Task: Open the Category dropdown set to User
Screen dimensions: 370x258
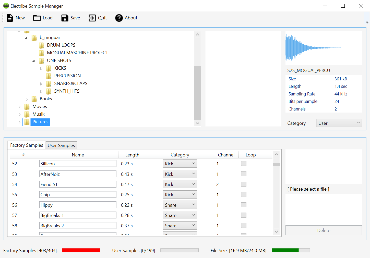Action: [x=339, y=123]
